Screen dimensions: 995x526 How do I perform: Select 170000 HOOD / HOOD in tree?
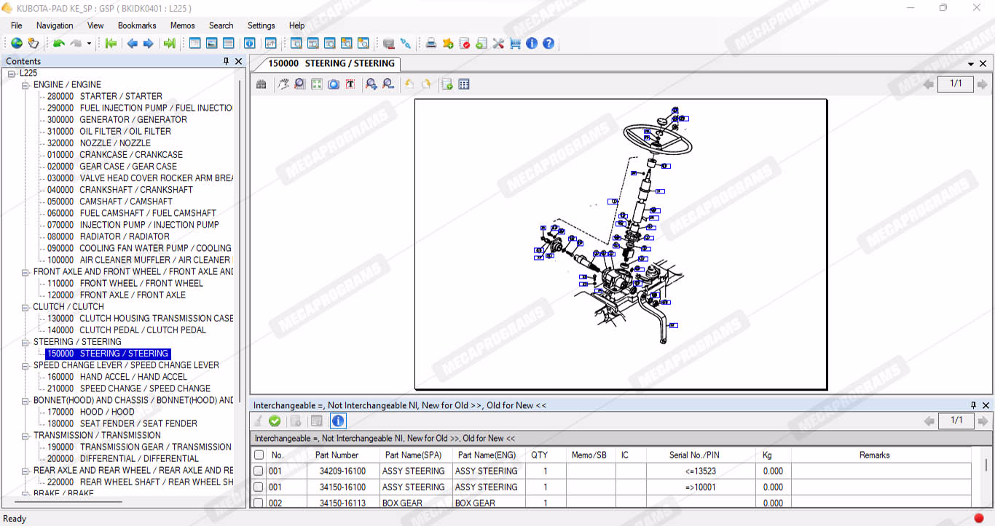click(106, 412)
